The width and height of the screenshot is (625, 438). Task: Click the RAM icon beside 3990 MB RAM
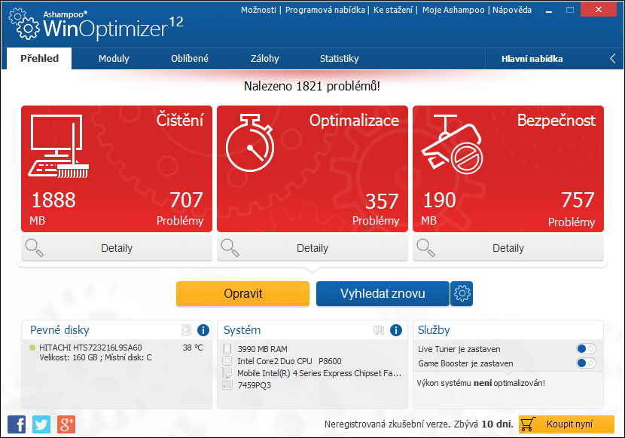click(x=227, y=349)
